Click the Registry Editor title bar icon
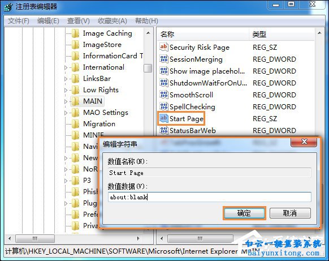Image resolution: width=329 pixels, height=261 pixels. click(8, 7)
